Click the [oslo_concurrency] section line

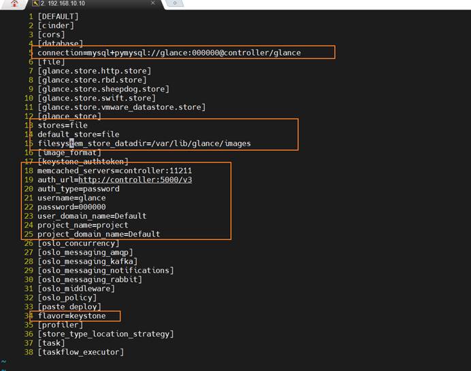(x=78, y=243)
